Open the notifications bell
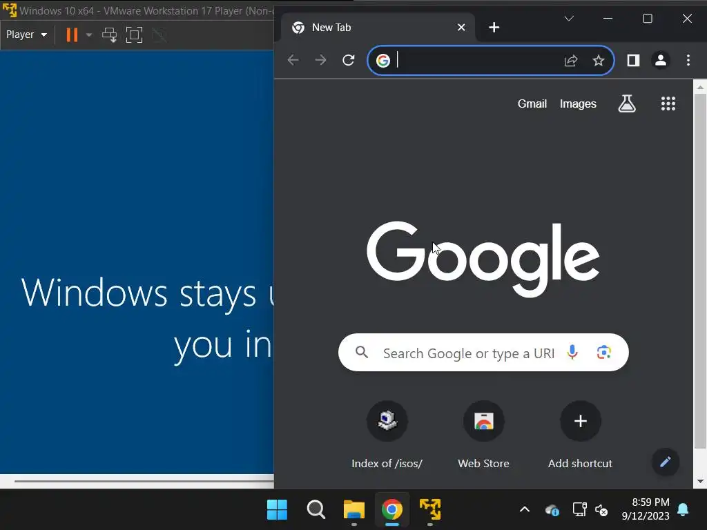Screen dimensions: 707x530 (683, 510)
